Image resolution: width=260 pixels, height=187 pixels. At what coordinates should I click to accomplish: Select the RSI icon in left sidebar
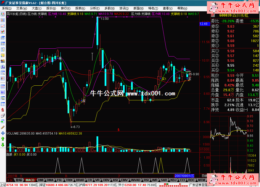(3, 92)
